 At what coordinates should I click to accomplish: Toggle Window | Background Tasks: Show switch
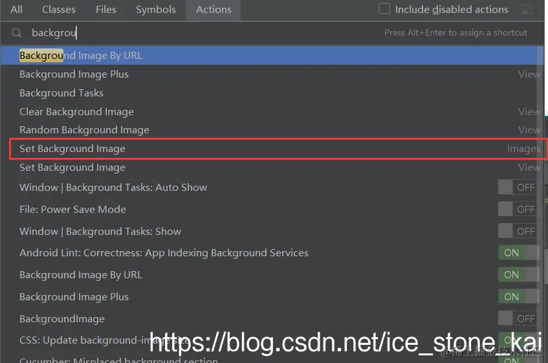click(x=519, y=231)
